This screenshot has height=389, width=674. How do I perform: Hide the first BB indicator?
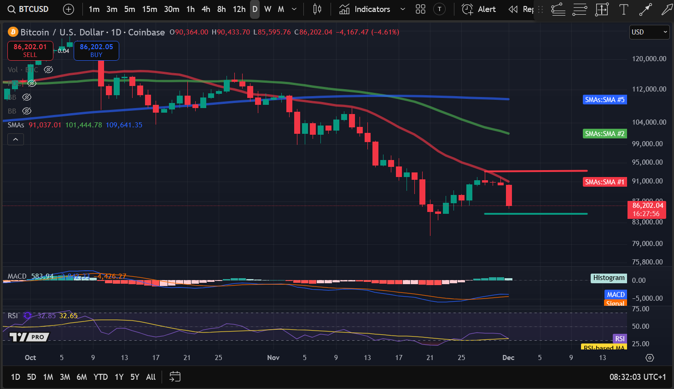(26, 97)
